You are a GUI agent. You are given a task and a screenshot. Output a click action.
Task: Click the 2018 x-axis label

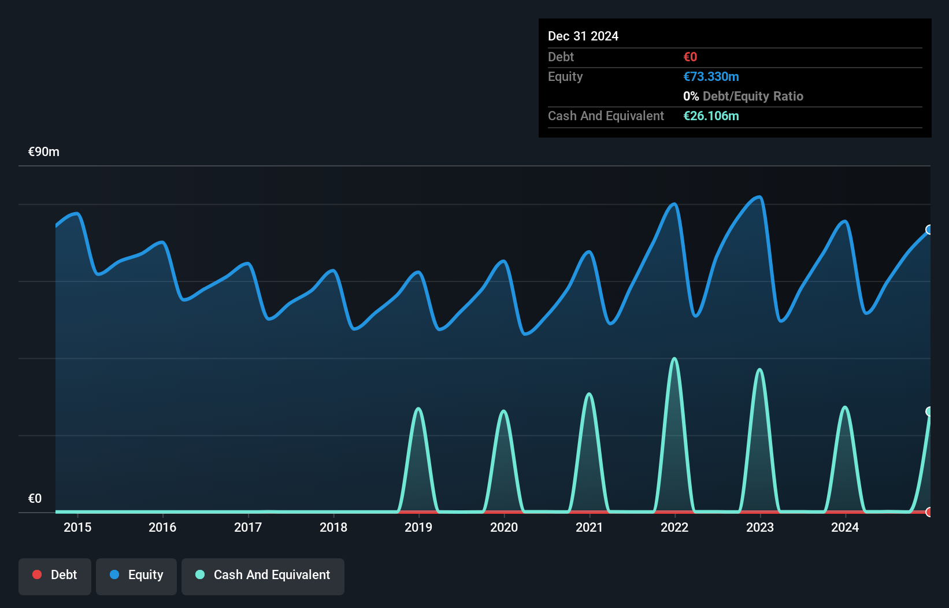tap(333, 527)
